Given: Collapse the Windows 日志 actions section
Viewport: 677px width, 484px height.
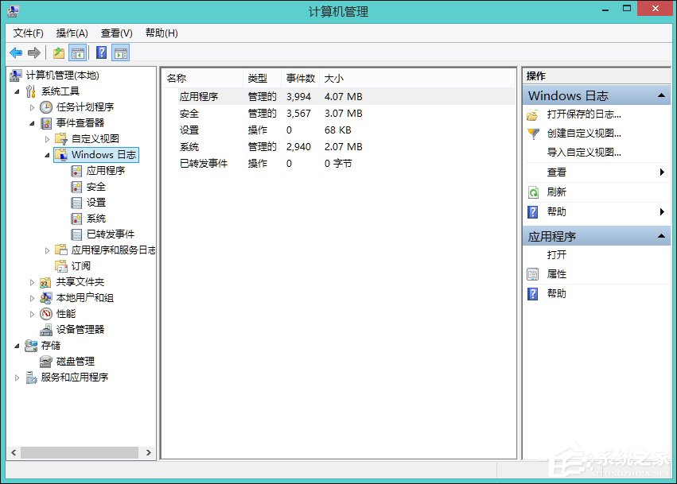Looking at the screenshot, I should (x=661, y=95).
